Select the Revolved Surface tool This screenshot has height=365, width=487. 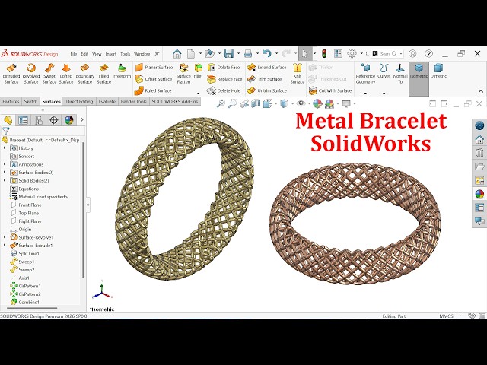[31, 74]
